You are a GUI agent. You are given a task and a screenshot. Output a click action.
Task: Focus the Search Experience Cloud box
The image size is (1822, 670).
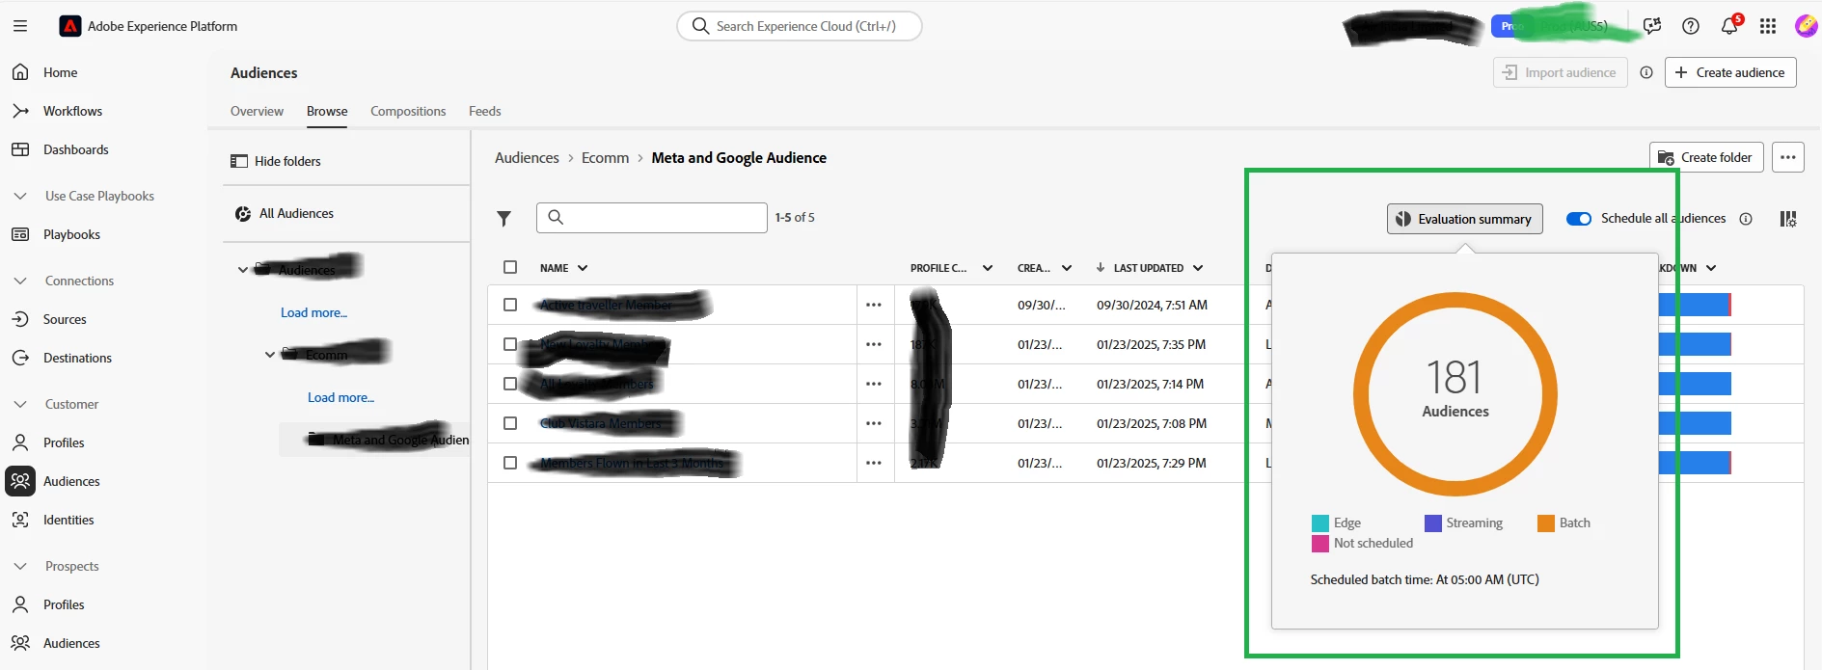[800, 26]
